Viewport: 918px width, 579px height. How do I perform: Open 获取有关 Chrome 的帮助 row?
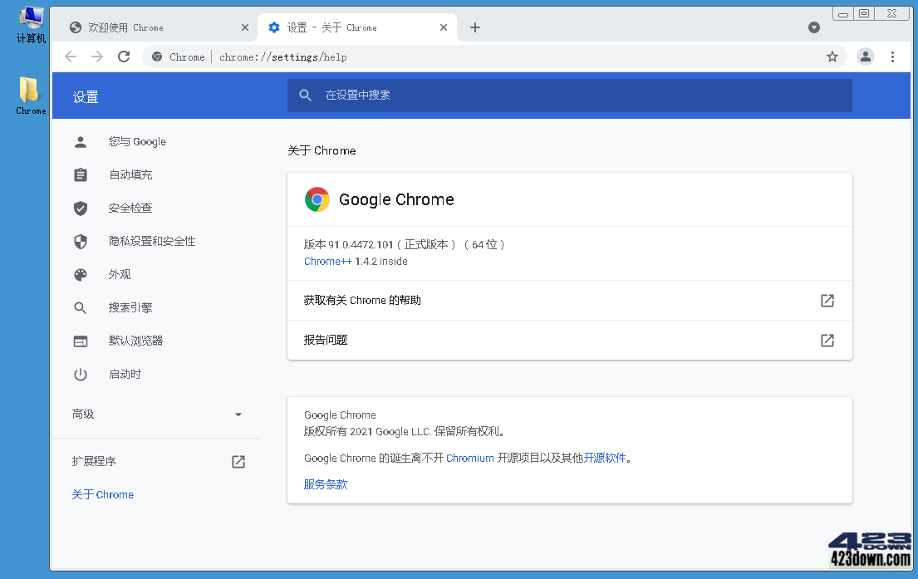click(x=570, y=301)
